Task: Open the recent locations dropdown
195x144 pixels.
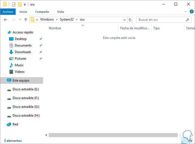Action: point(20,20)
